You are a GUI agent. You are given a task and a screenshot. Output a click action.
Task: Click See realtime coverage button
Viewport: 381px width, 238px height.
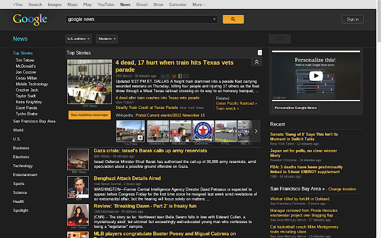[x=89, y=114]
